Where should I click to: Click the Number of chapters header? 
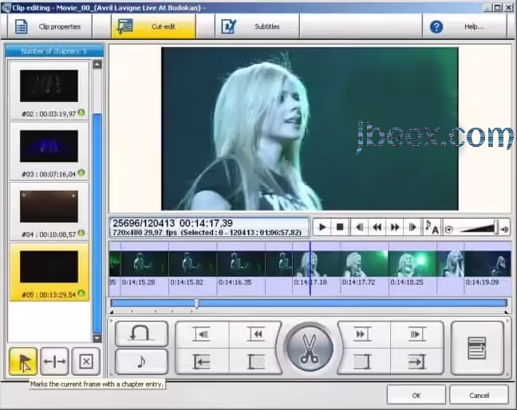pos(54,51)
